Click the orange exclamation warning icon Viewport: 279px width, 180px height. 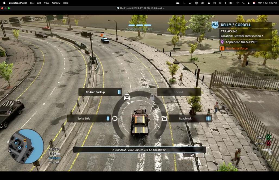pos(222,48)
